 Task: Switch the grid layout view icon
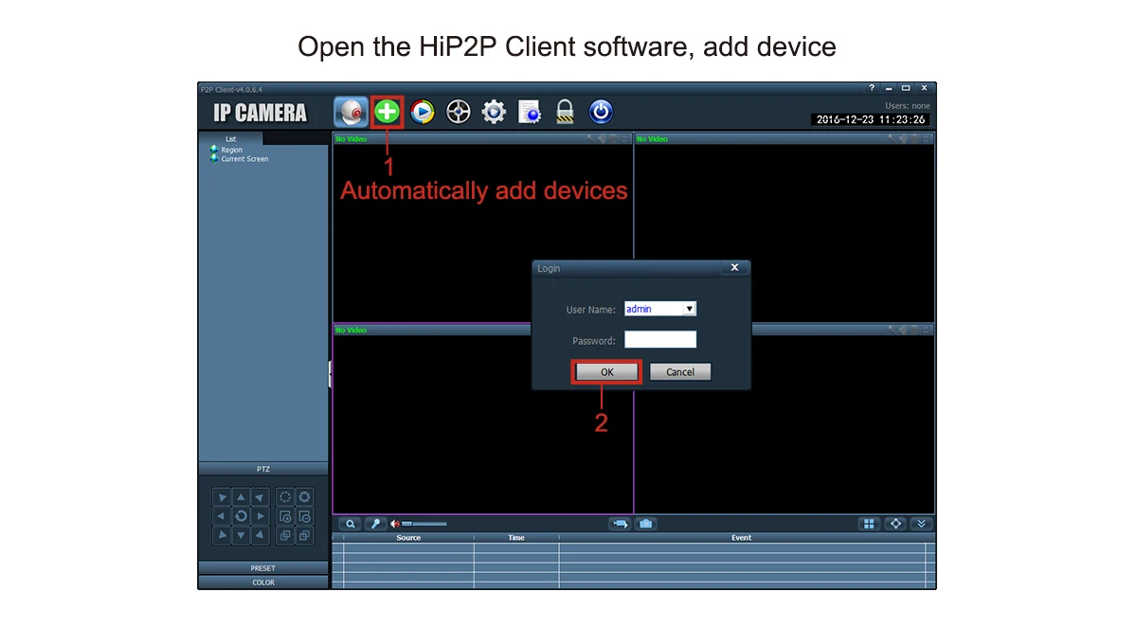(869, 524)
